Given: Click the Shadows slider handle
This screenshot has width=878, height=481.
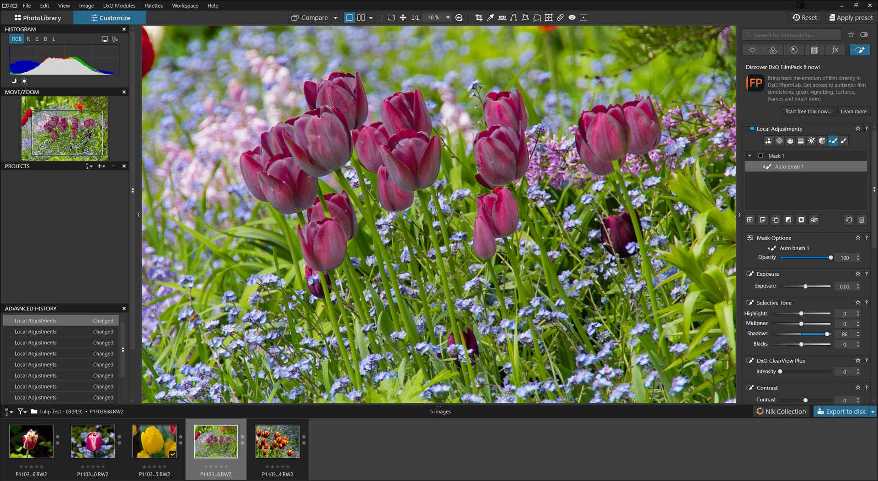Looking at the screenshot, I should (827, 334).
